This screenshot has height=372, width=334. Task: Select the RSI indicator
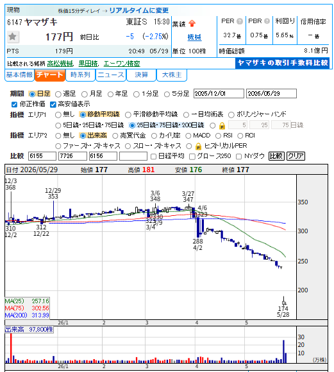(x=218, y=136)
